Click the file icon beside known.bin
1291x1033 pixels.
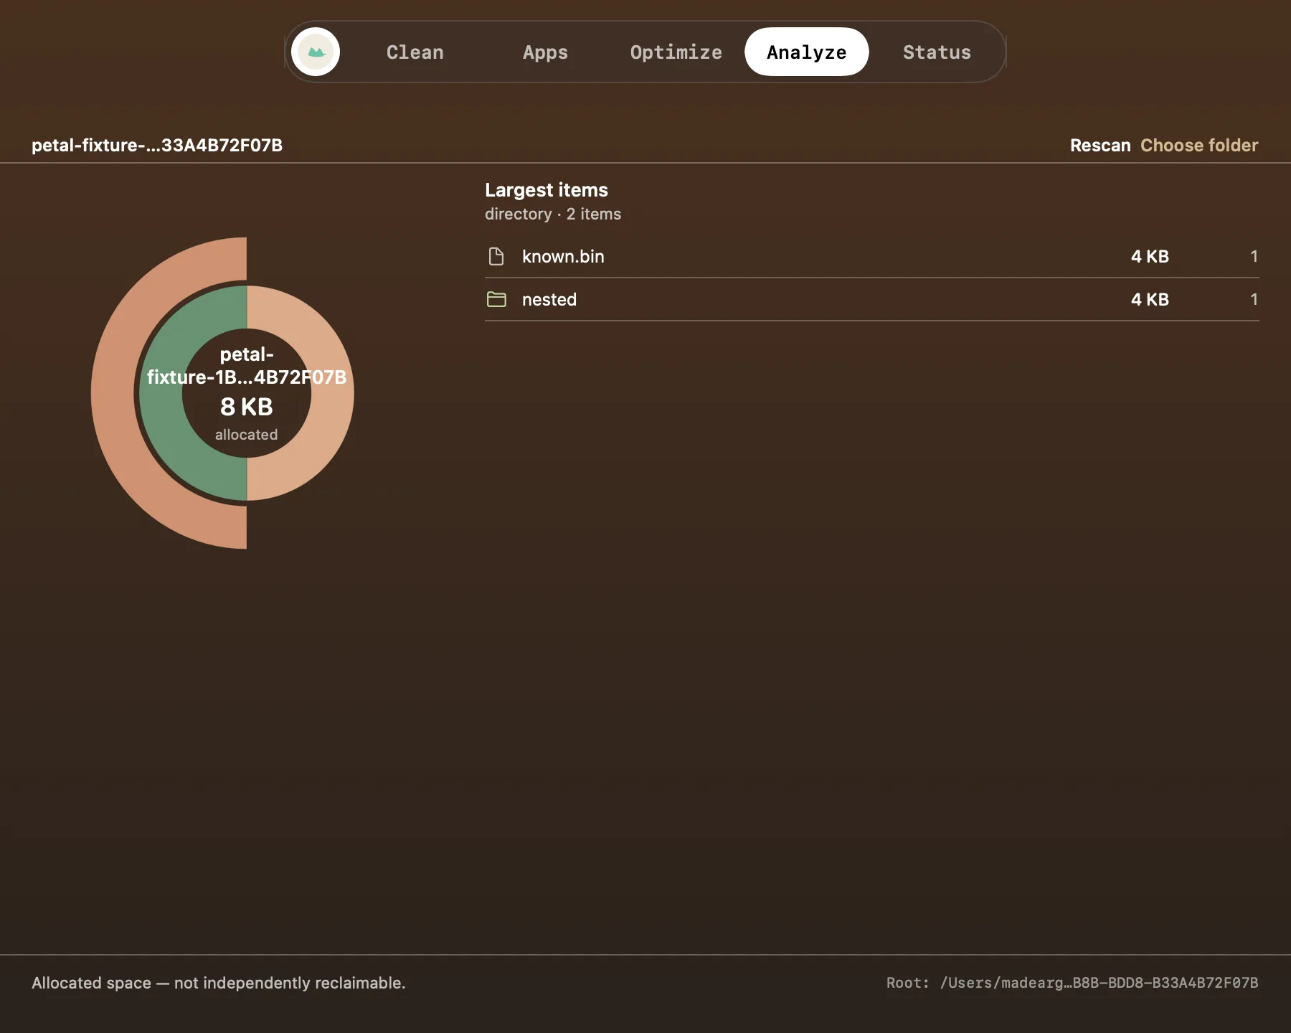click(496, 256)
